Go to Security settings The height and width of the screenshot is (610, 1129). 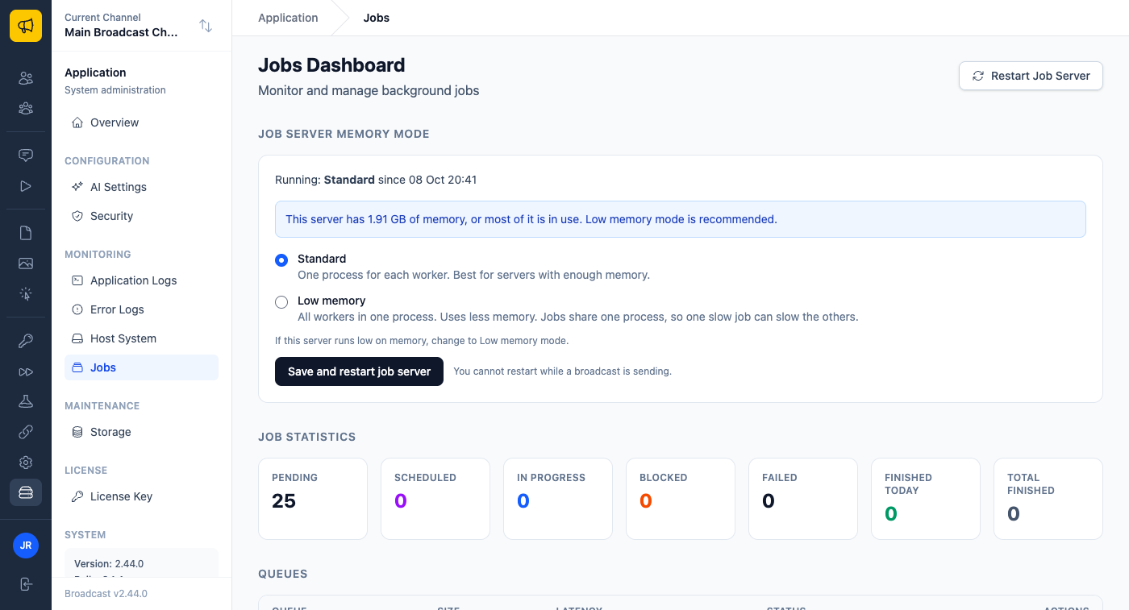[x=141, y=216]
